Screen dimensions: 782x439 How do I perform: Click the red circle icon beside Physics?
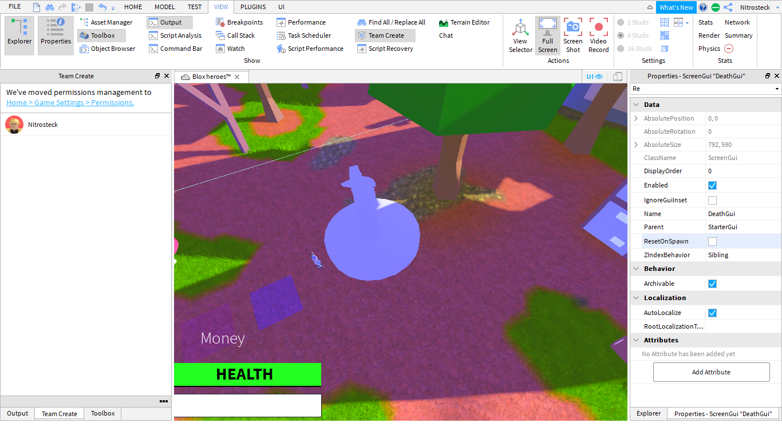[729, 49]
